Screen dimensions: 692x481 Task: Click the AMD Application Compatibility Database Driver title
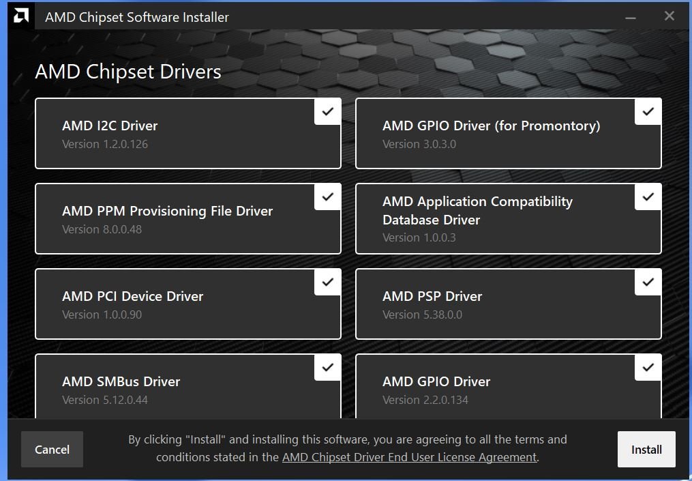pyautogui.click(x=477, y=211)
